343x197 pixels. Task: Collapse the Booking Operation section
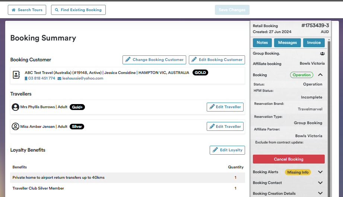pyautogui.click(x=320, y=75)
